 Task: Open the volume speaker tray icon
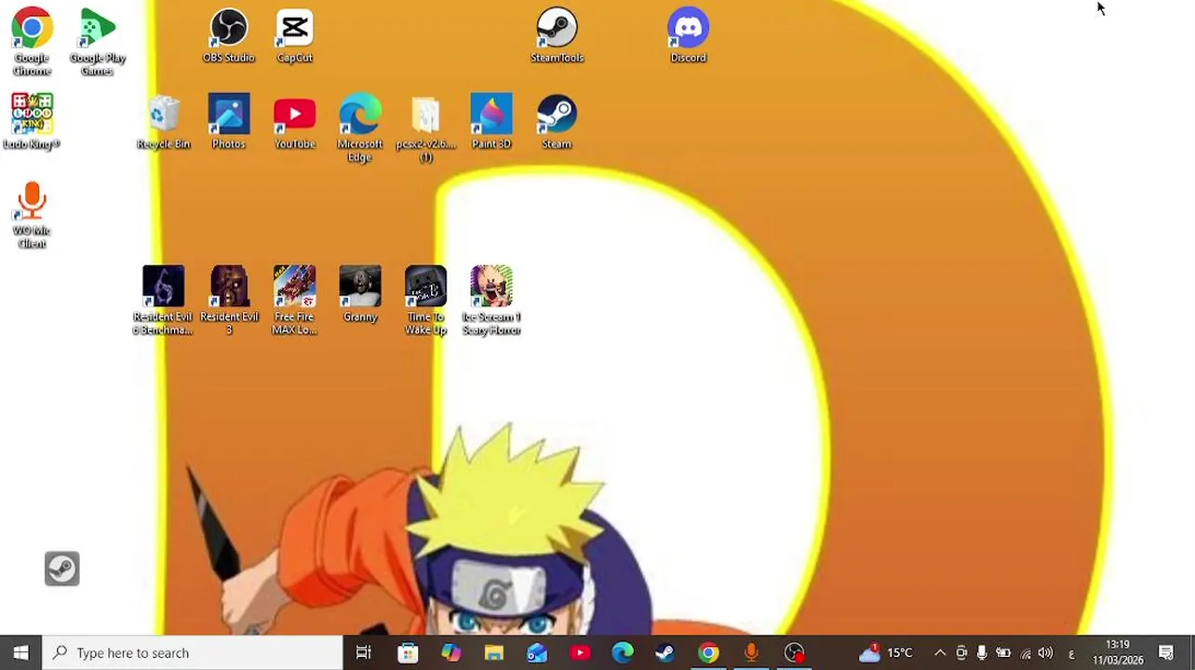tap(1045, 653)
